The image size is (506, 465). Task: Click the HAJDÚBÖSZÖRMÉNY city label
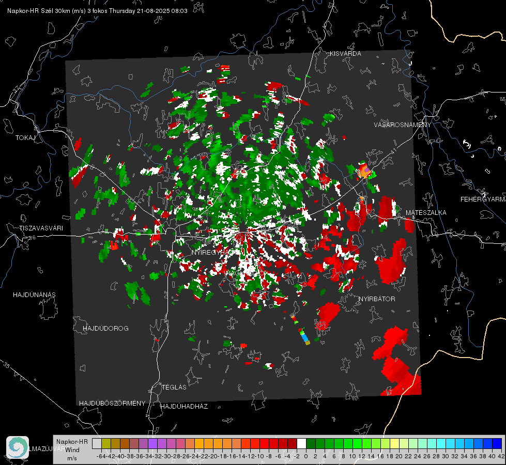click(x=112, y=404)
